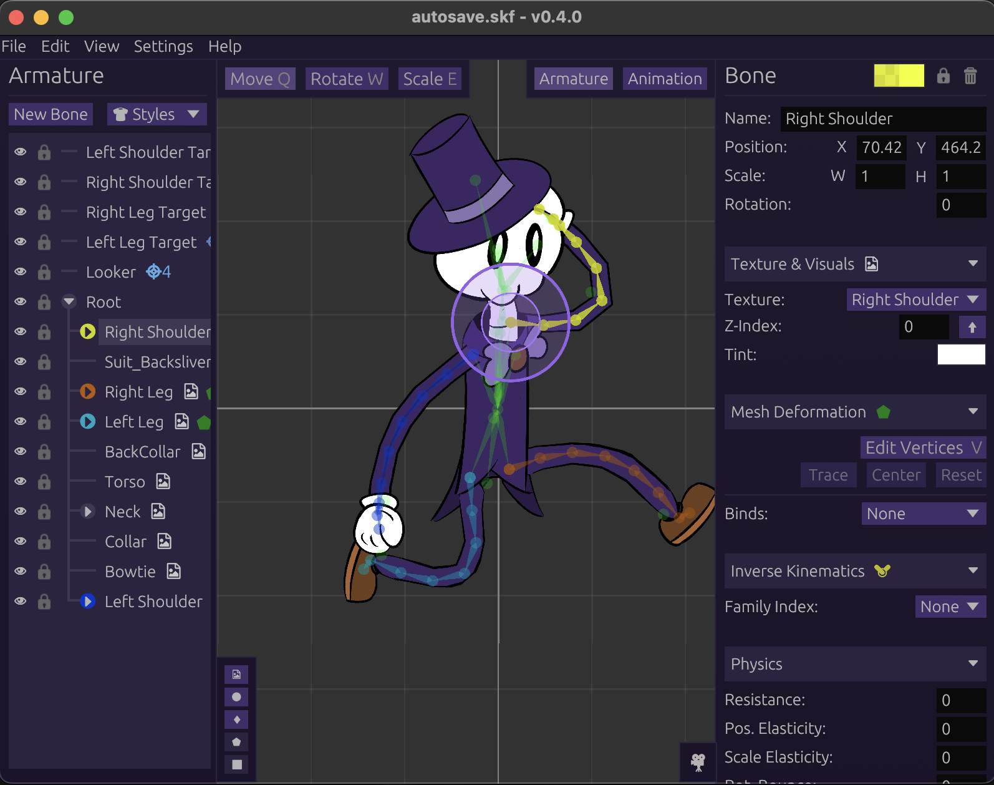Collapse the Texture & Visuals section
This screenshot has width=994, height=785.
point(973,264)
